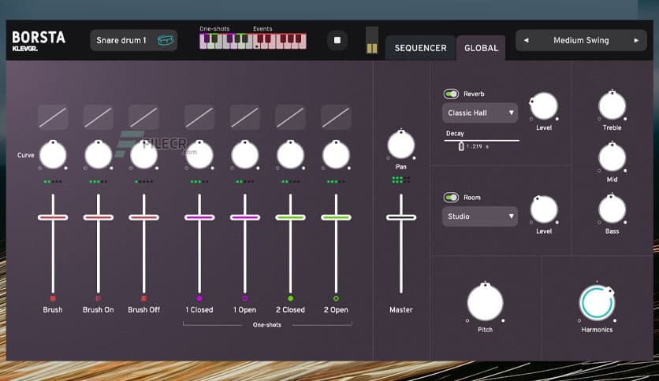Toggle the Reverb switch off

click(451, 94)
